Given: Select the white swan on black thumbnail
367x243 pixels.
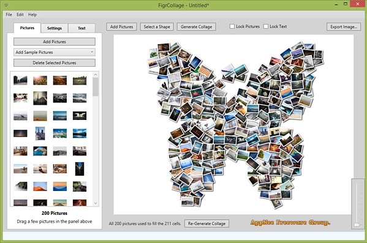Looking at the screenshot, I should (80, 116).
